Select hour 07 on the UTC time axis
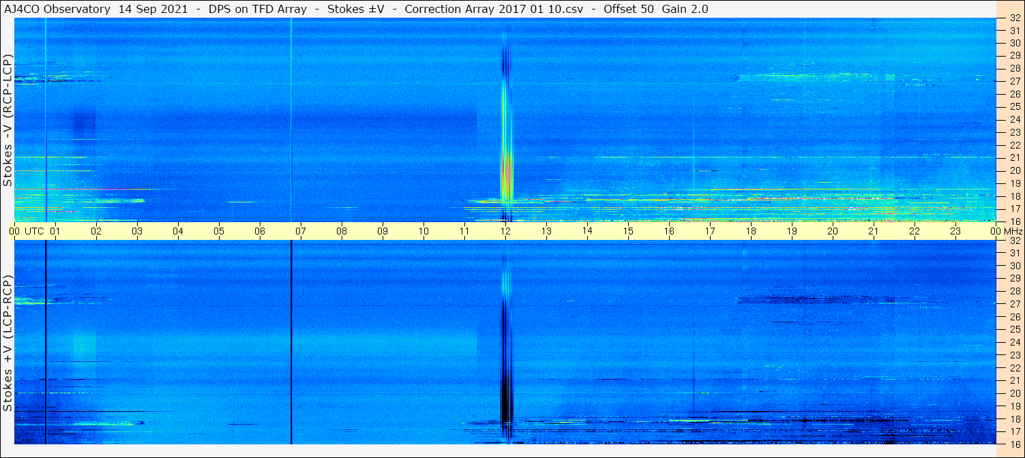 (301, 231)
